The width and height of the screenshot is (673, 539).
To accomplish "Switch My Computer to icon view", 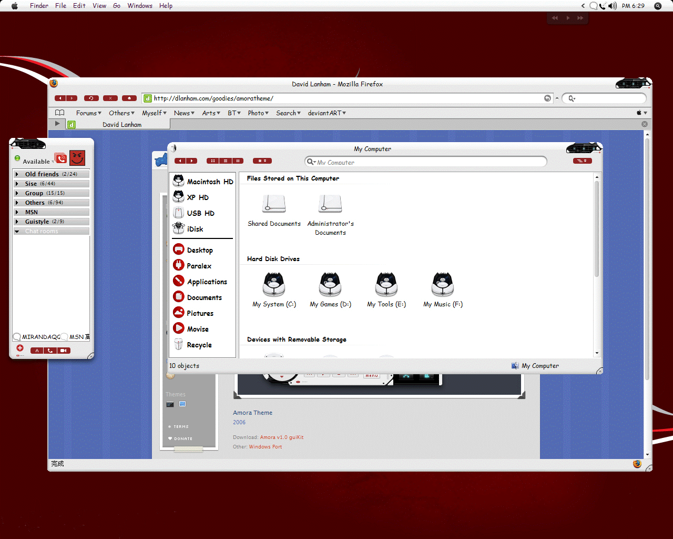I will coord(212,161).
